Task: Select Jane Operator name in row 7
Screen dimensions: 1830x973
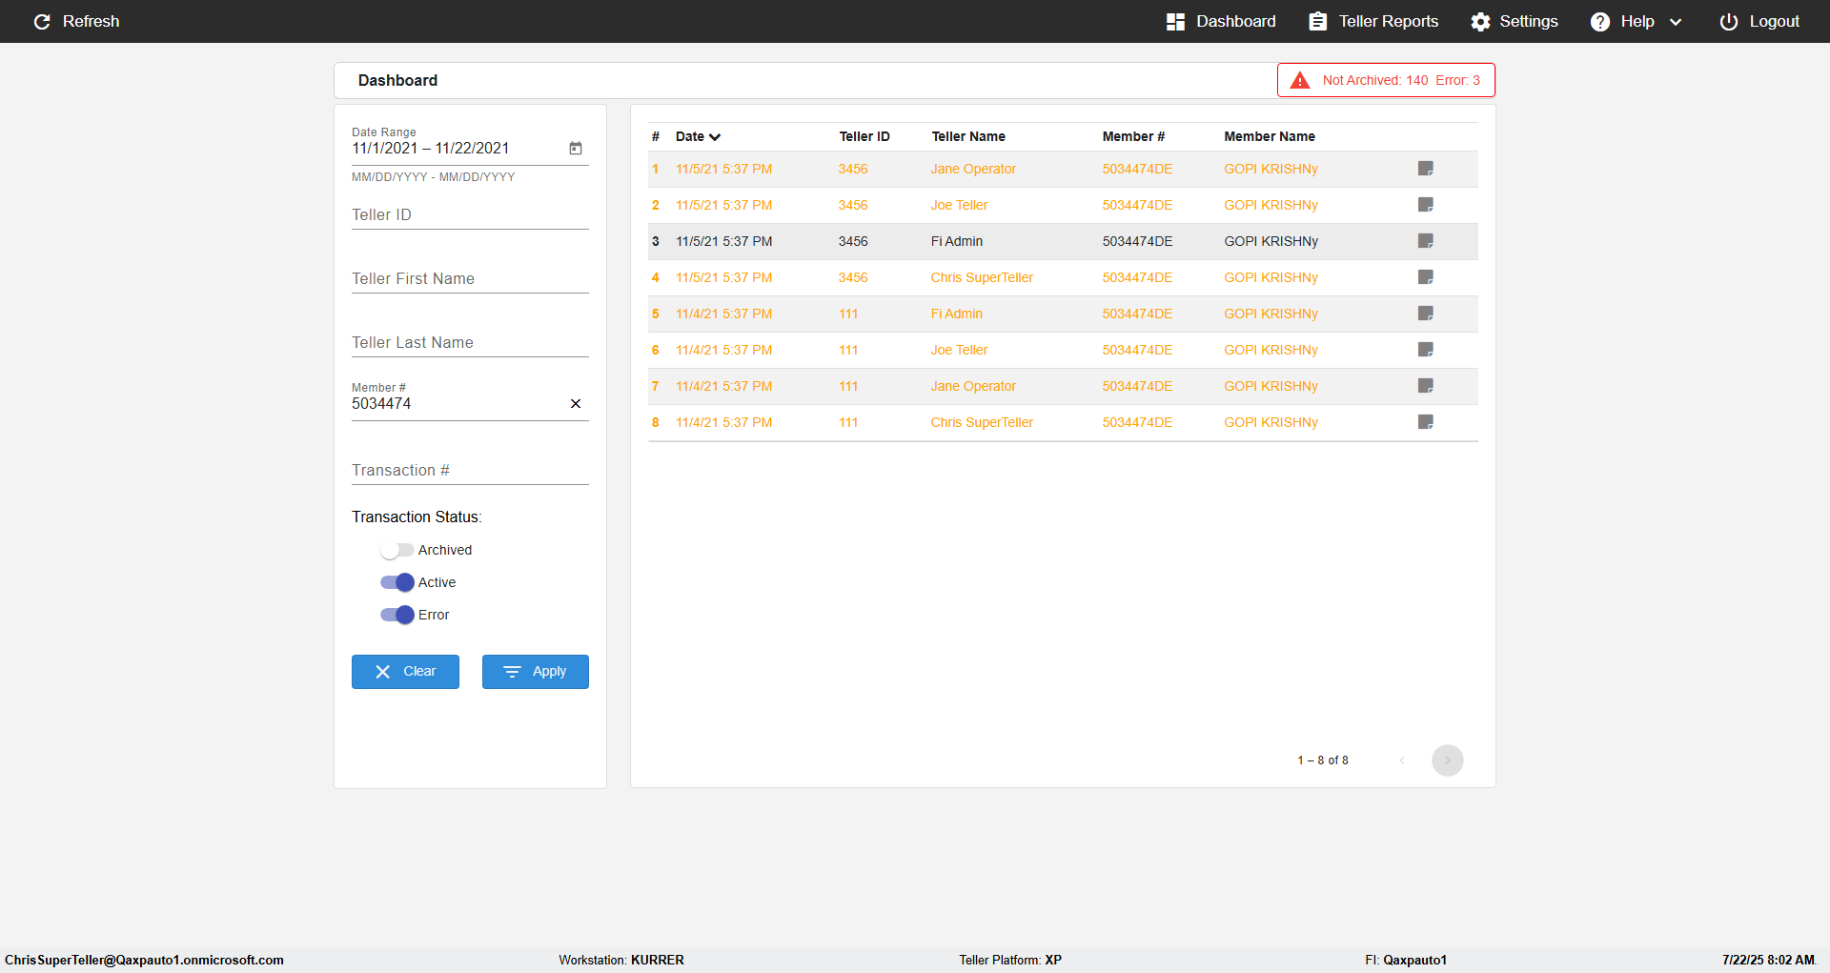Action: 973,386
